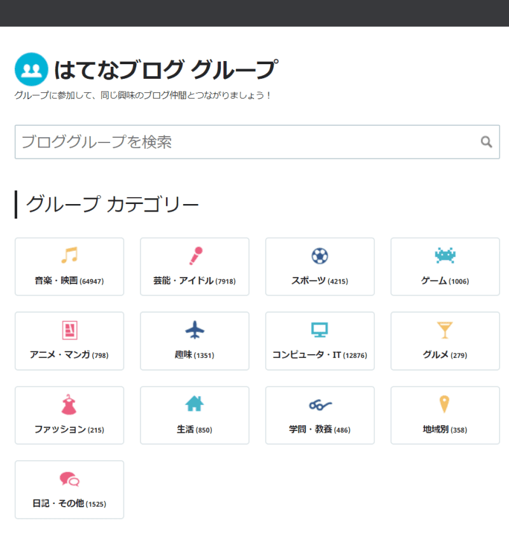Click the magnifying glass search icon

pyautogui.click(x=486, y=142)
